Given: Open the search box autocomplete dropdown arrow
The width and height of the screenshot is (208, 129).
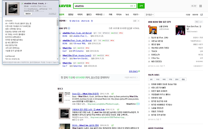Looking at the screenshot, I should tap(135, 6).
